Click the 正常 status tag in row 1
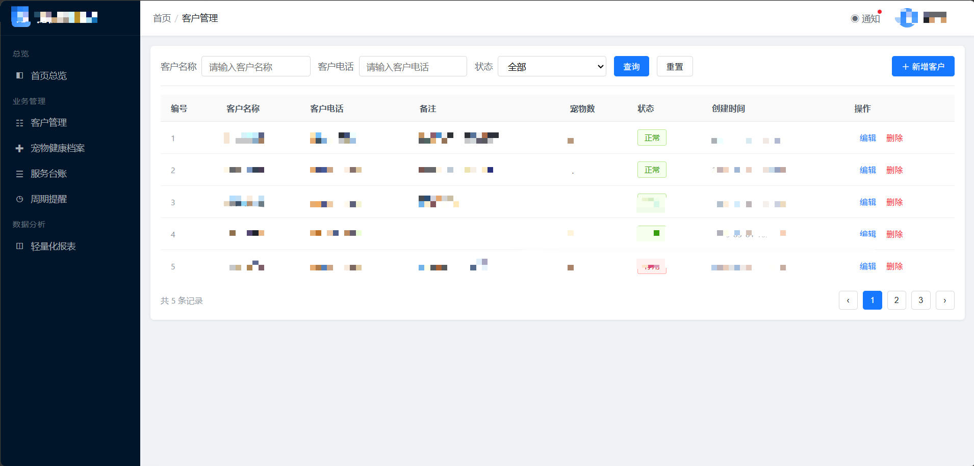Image resolution: width=974 pixels, height=466 pixels. (652, 138)
